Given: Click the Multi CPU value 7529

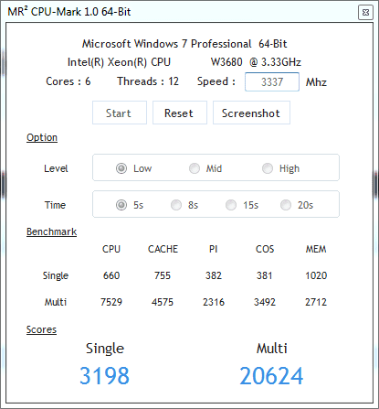Looking at the screenshot, I should coord(111,302).
